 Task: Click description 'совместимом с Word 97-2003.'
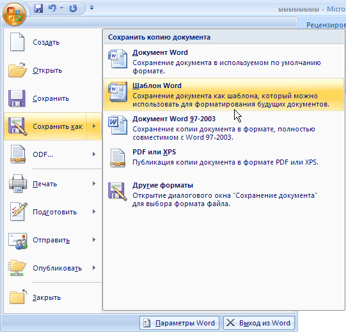tap(183, 137)
